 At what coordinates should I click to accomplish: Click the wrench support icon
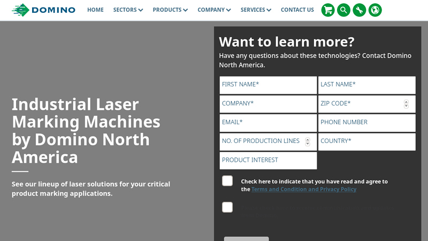(359, 10)
